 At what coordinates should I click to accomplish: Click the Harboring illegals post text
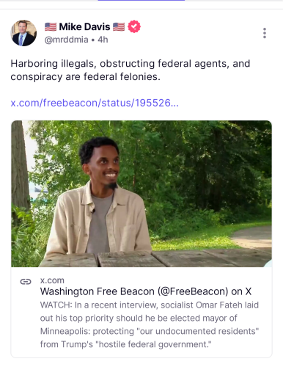pos(131,70)
